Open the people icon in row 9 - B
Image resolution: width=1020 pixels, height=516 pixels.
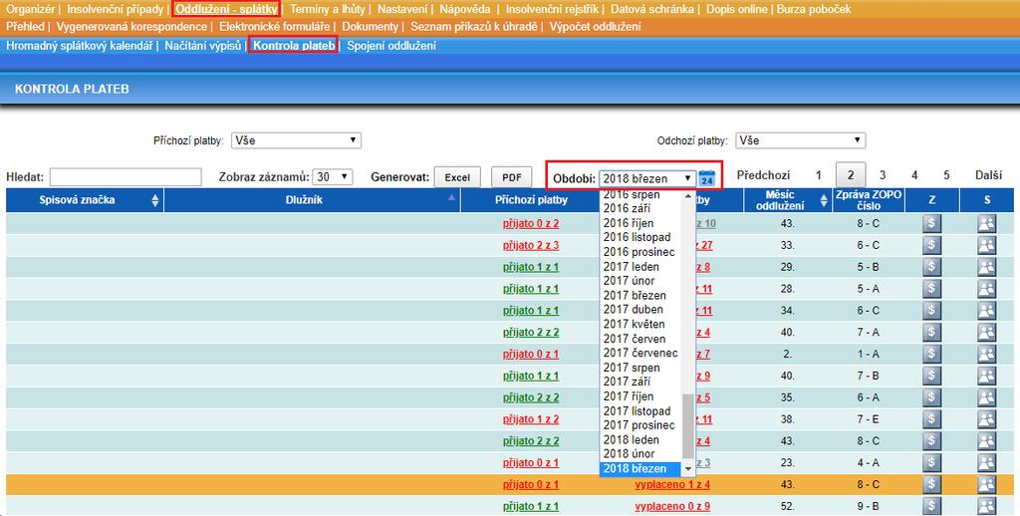pos(987,506)
